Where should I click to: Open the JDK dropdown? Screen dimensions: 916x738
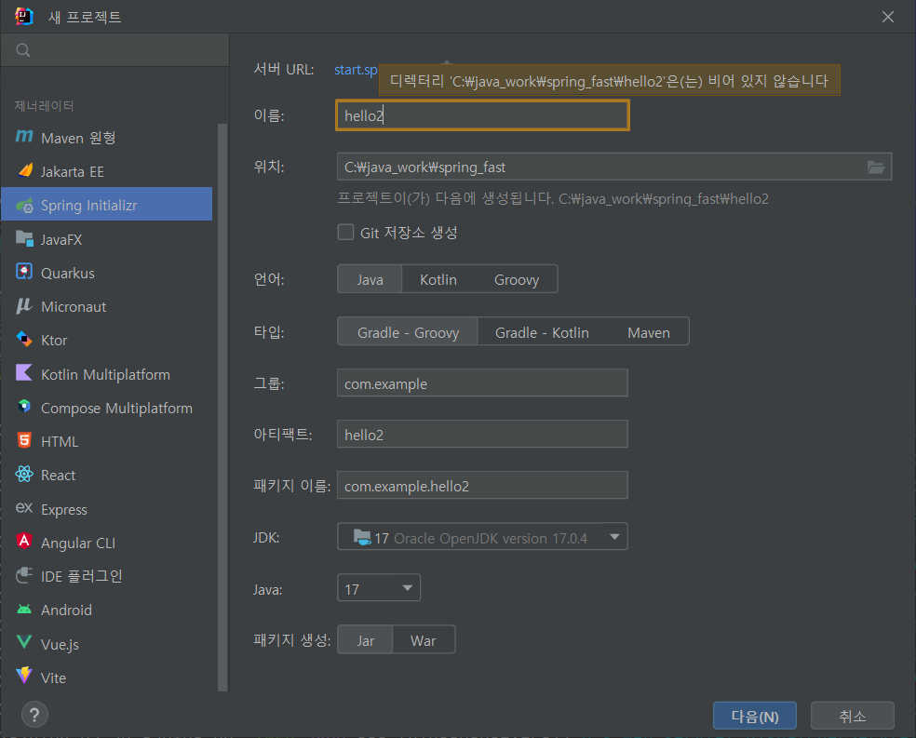pyautogui.click(x=482, y=537)
